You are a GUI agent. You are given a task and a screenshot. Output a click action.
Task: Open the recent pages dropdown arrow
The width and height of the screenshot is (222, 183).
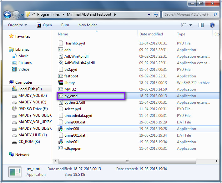[x=22, y=14]
